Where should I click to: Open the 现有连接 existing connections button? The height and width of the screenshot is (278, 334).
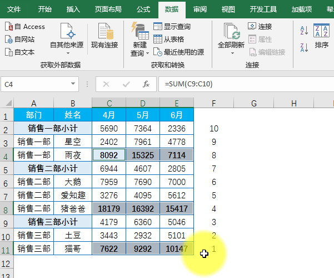(104, 37)
